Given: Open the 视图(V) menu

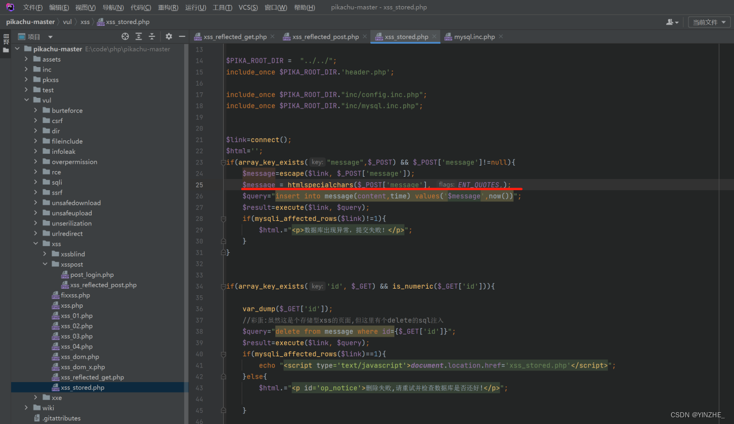Looking at the screenshot, I should pos(85,7).
